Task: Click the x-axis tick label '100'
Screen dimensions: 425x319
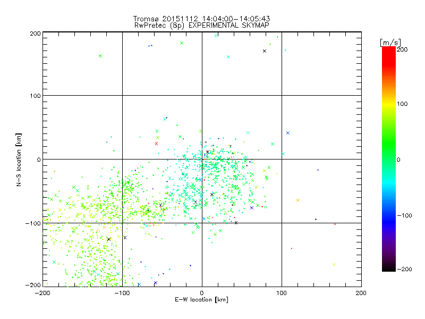Action: [x=282, y=293]
